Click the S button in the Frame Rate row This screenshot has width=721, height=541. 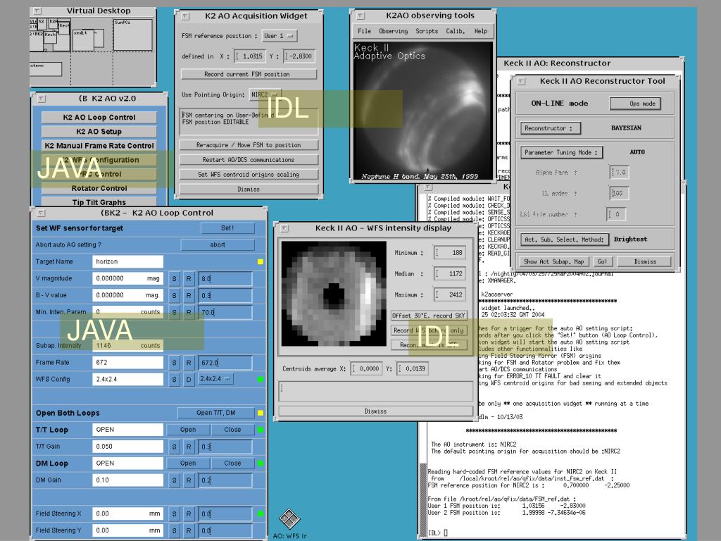click(x=175, y=363)
